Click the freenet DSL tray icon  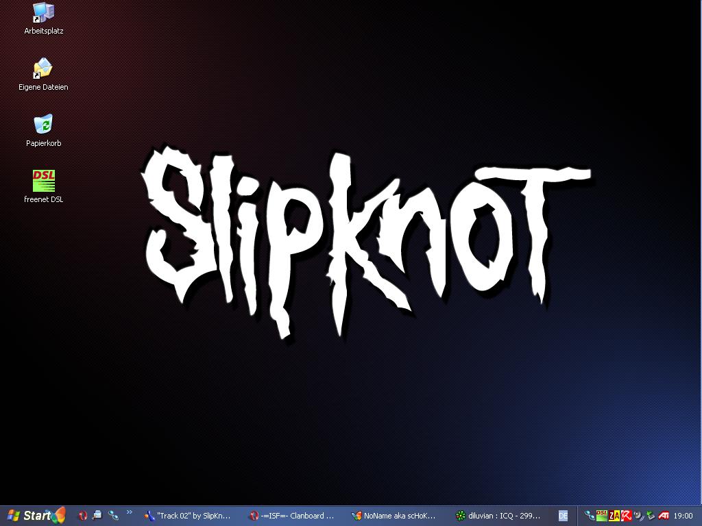pos(602,516)
